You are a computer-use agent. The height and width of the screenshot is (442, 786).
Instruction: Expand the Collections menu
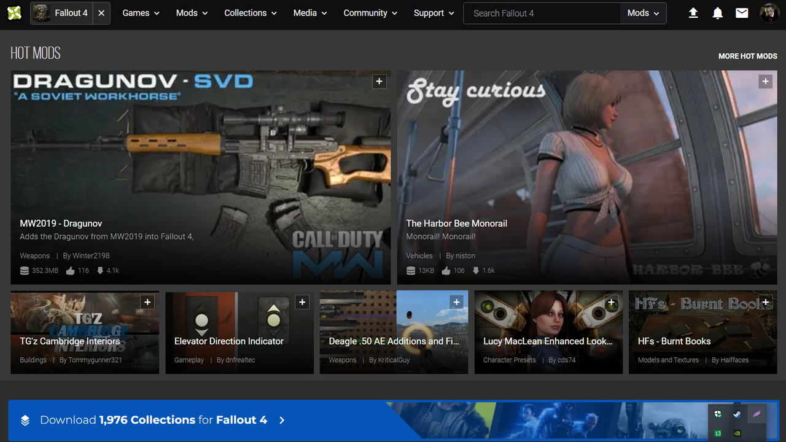click(251, 13)
